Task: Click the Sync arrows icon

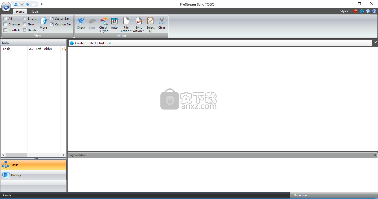Action: point(92,21)
